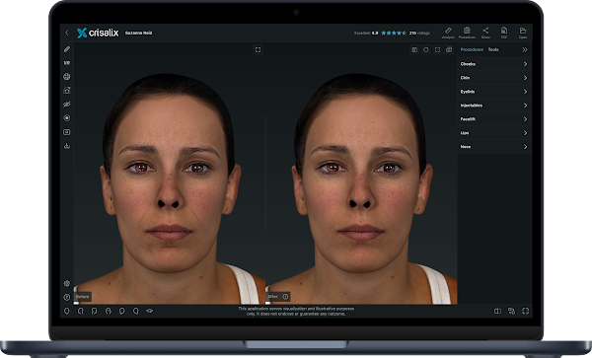This screenshot has height=358, width=592.
Task: Click the circled P icon above bottom toolbar
Action: (67, 297)
